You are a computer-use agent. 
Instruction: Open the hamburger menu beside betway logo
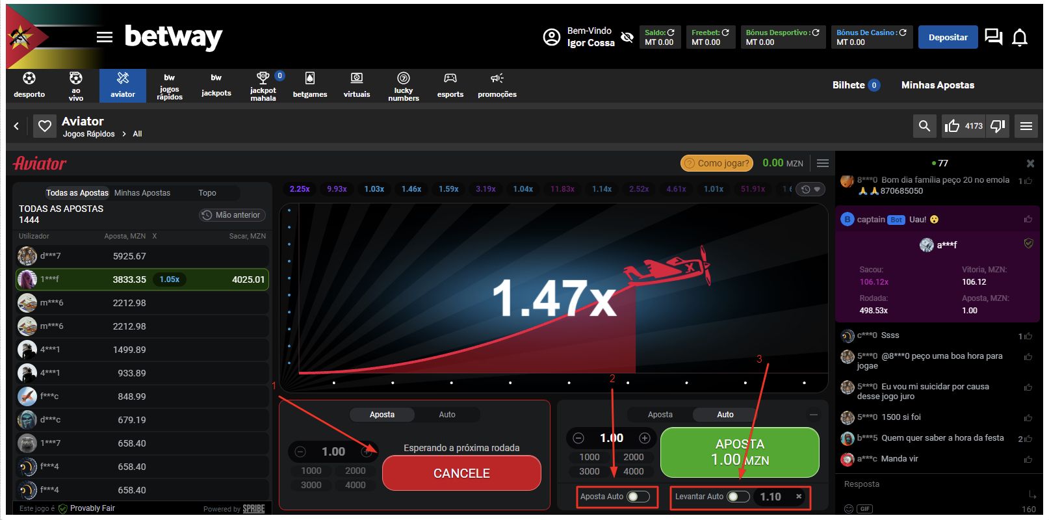click(x=105, y=37)
